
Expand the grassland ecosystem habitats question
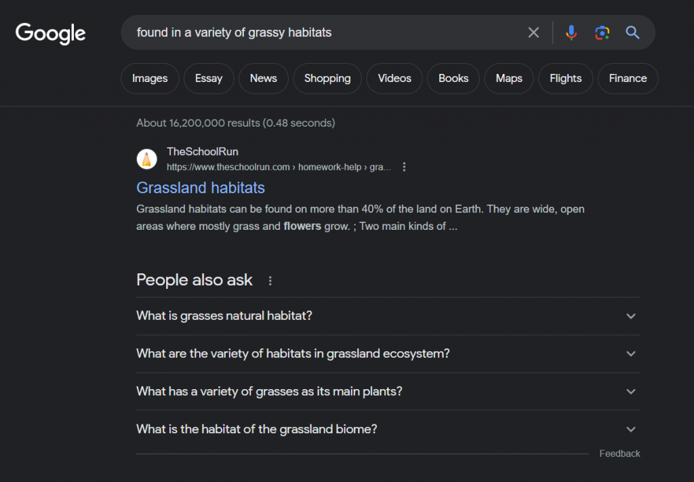(x=388, y=354)
